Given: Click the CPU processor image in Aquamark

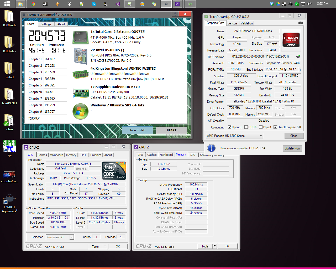Looking at the screenshot, I should coord(80,37).
